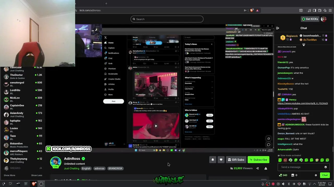Screen dimensions: 334x187
Task: Click the Just Chatting category link
Action: [71, 168]
